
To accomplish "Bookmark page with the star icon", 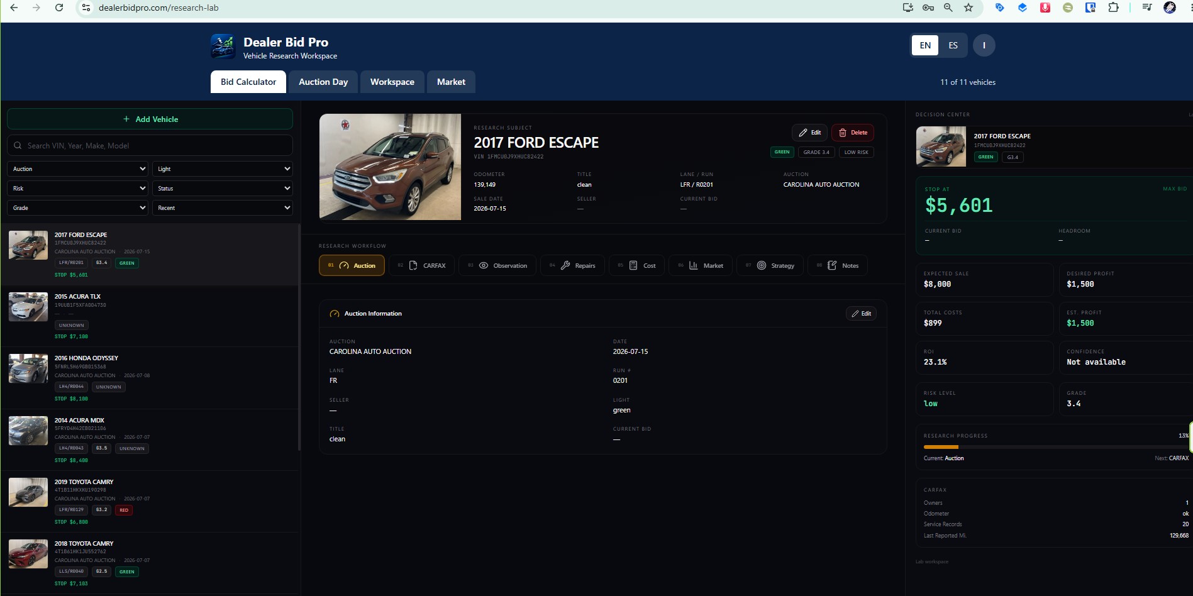I will tap(968, 8).
